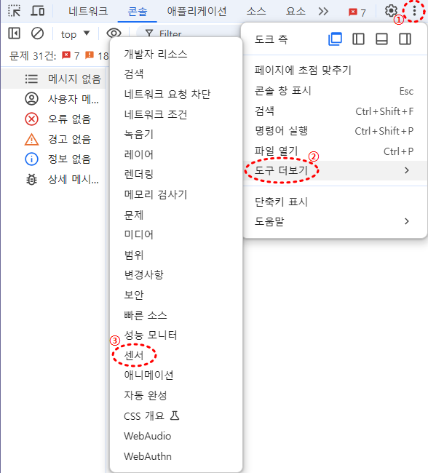
Task: Switch to the 소스 tab
Action: 256,11
